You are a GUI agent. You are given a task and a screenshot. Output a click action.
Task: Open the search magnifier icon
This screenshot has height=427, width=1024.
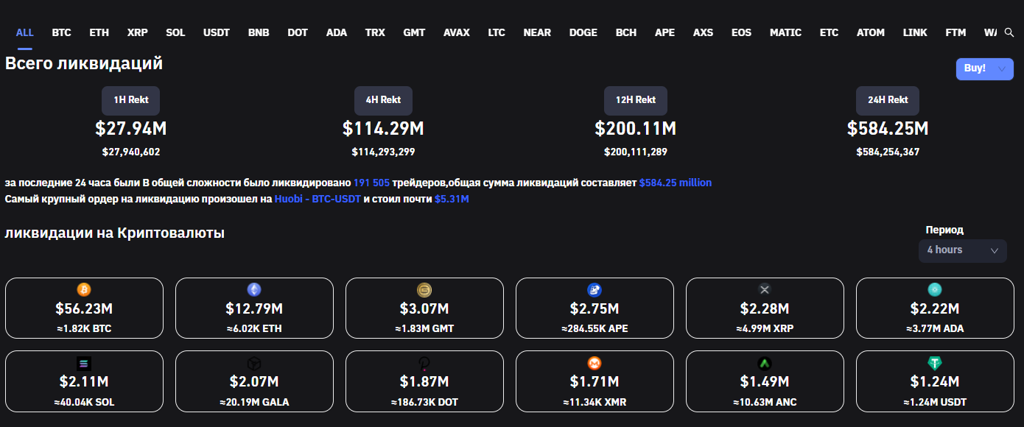pyautogui.click(x=1009, y=33)
